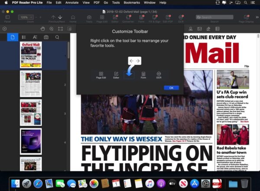Open the PDF menu
Screen dimensions: 260x191
click(x=97, y=3)
